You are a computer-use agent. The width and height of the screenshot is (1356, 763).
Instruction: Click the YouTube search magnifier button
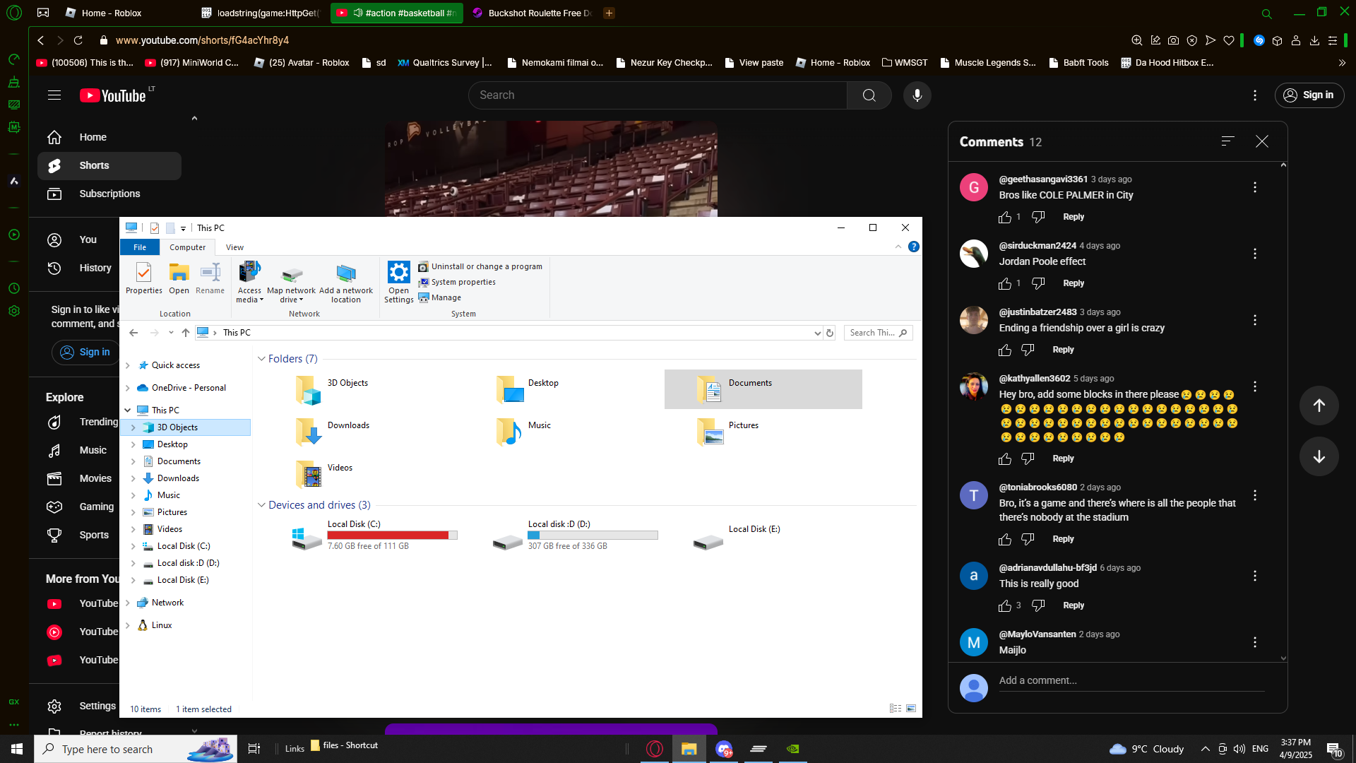click(869, 95)
